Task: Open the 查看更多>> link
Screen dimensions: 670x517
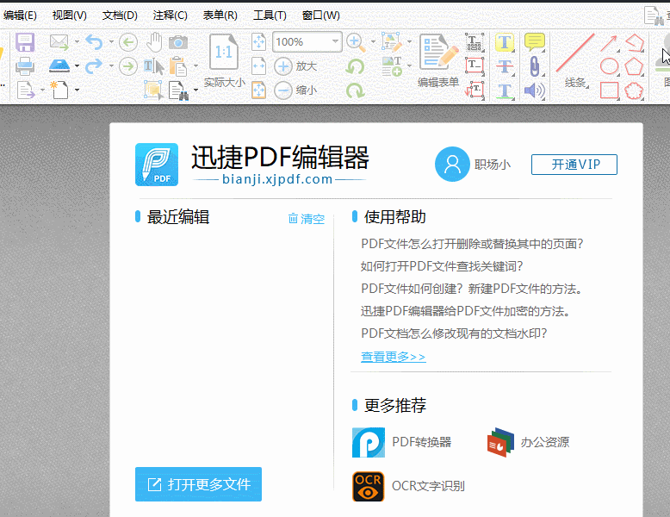Action: 393,357
